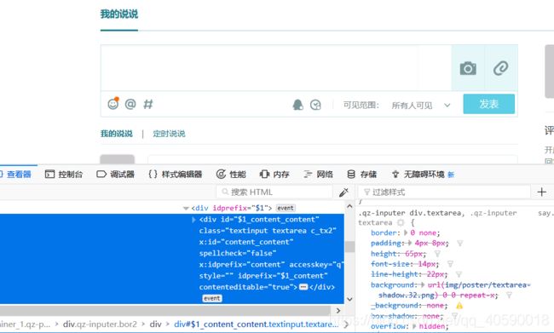Click the 发表 publish button
The image size is (554, 333).
(x=488, y=104)
